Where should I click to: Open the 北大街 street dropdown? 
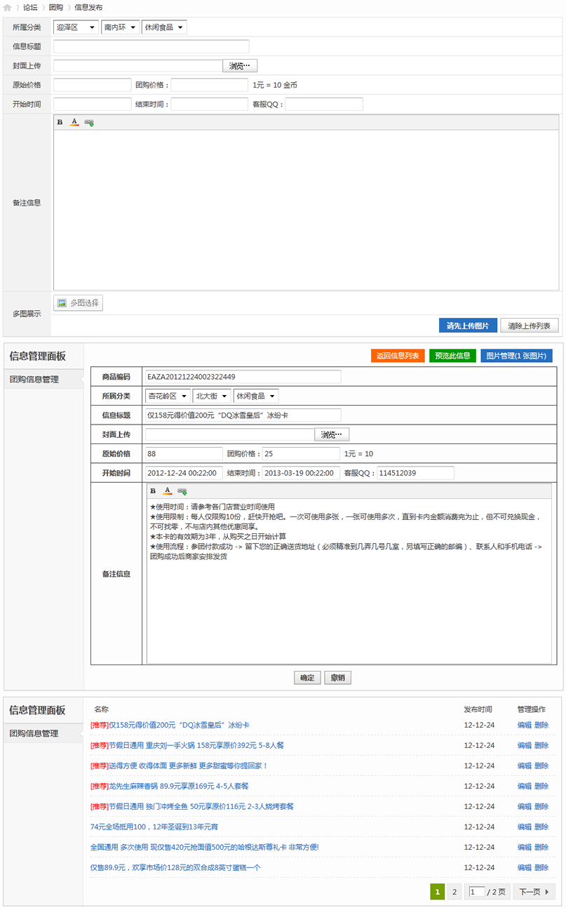click(x=211, y=395)
